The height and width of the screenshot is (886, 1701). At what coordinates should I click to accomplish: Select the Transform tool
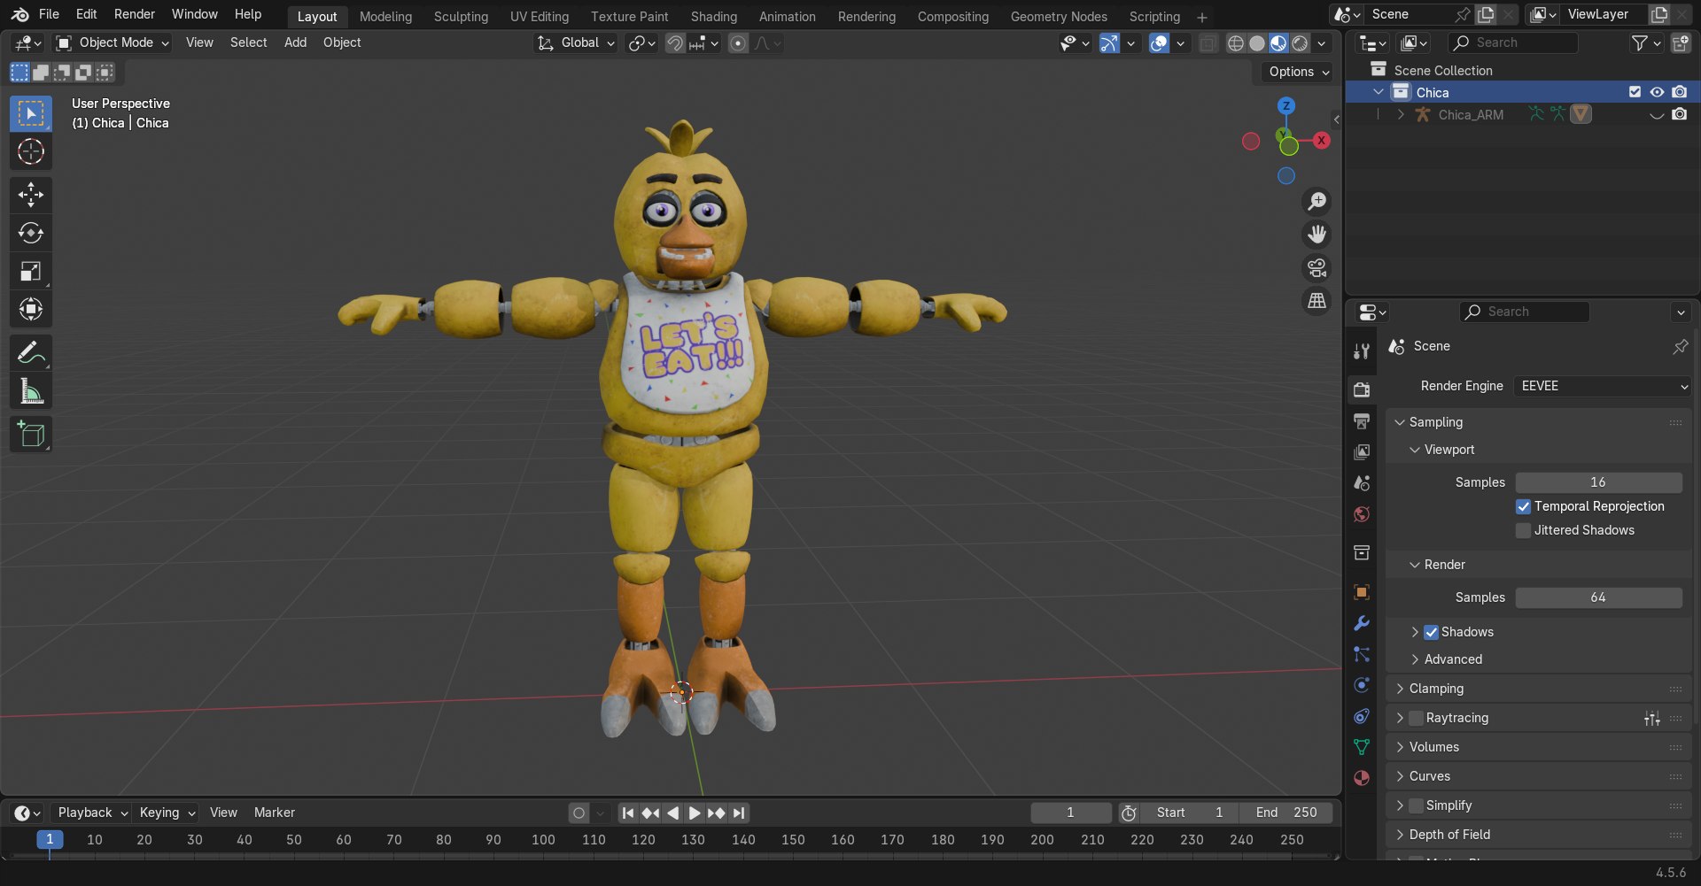point(31,309)
